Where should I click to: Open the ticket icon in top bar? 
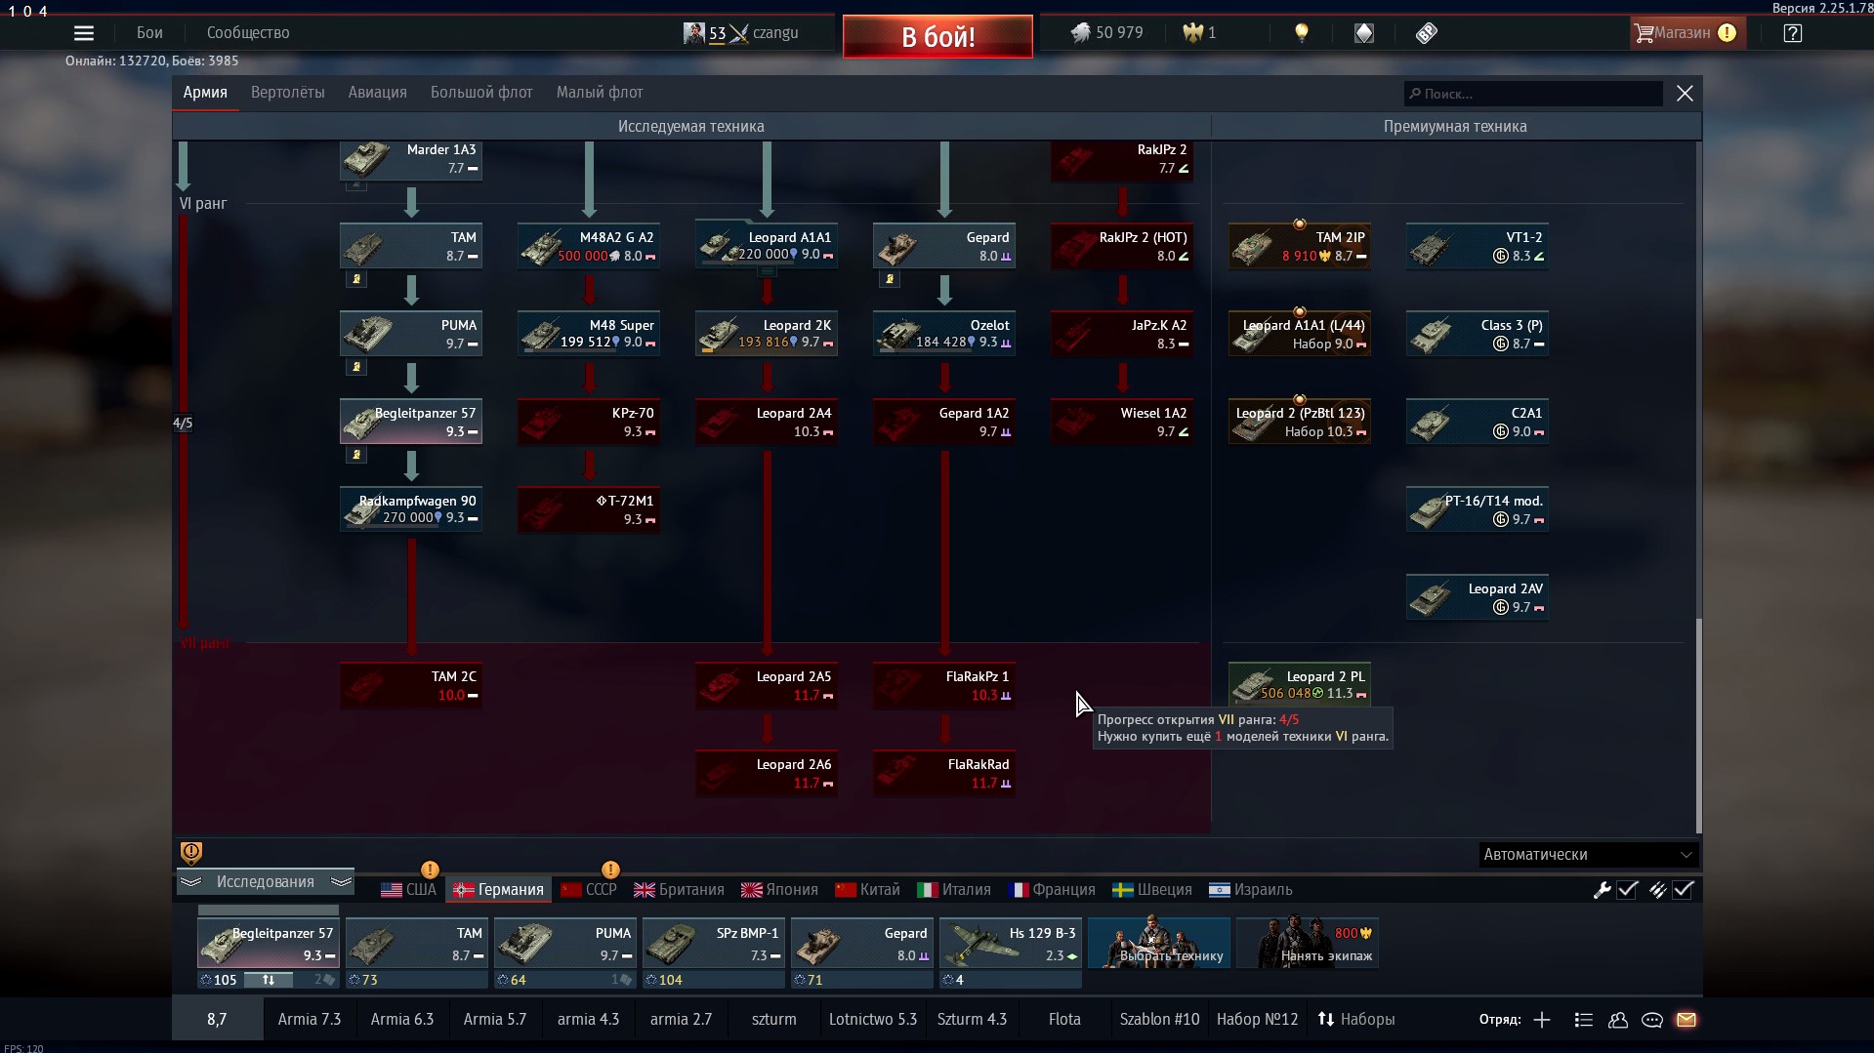pos(1426,33)
